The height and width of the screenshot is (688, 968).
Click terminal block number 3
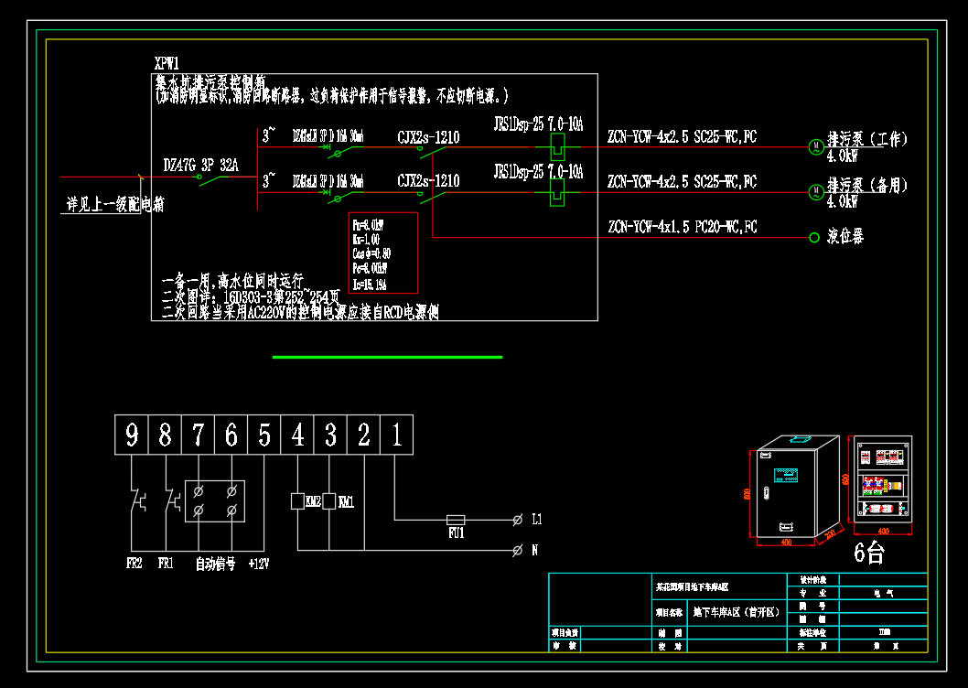point(331,435)
